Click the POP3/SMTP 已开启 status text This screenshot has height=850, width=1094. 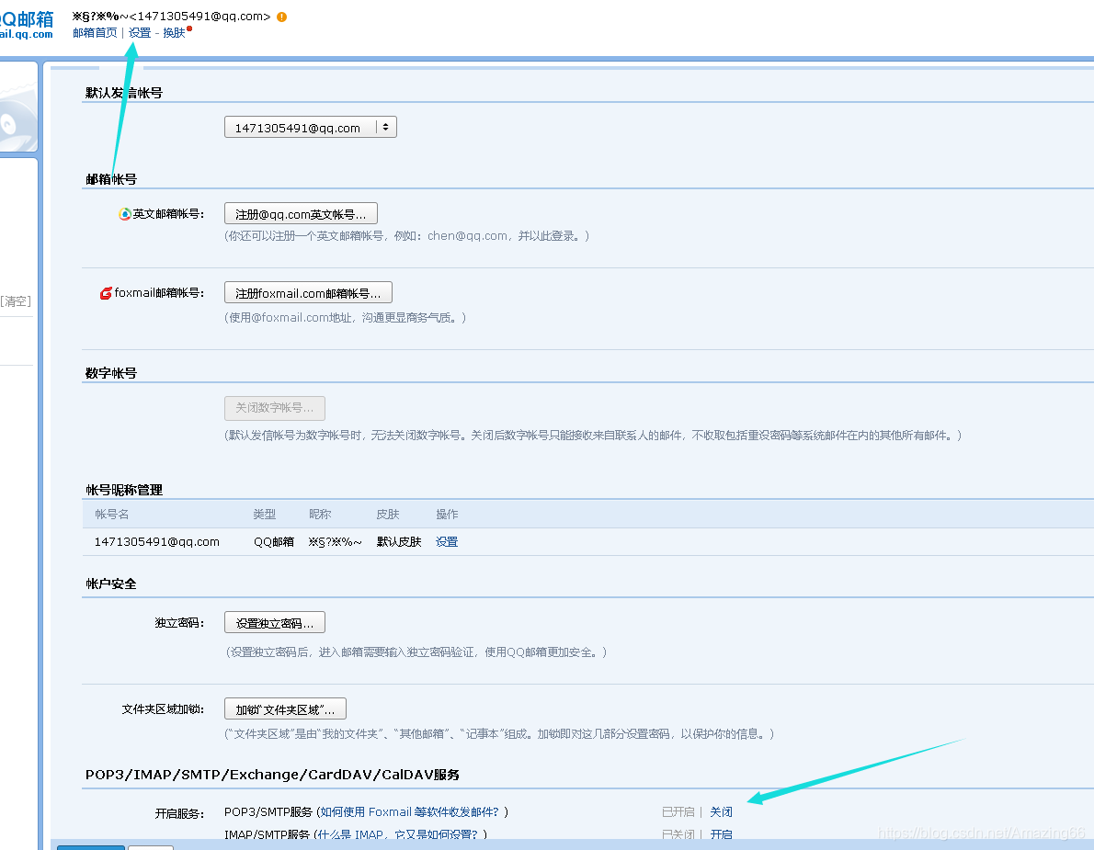click(x=678, y=812)
